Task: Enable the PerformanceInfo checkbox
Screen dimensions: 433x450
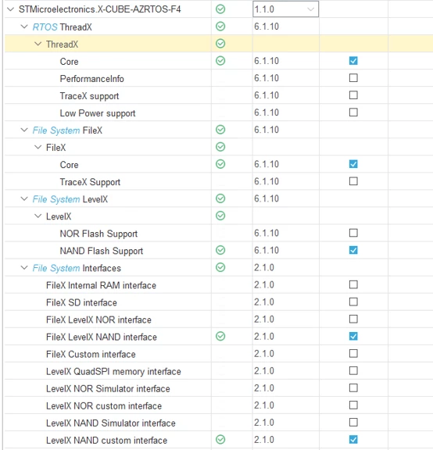Action: 353,78
